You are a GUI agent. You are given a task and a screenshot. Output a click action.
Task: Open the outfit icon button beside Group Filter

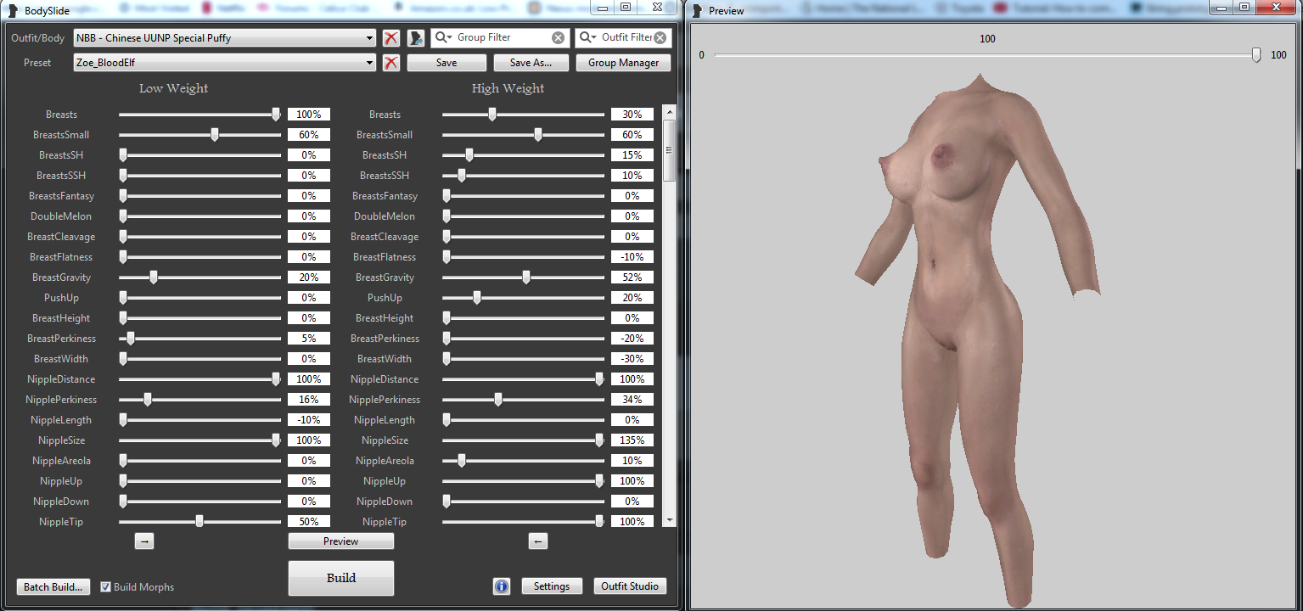[x=416, y=38]
